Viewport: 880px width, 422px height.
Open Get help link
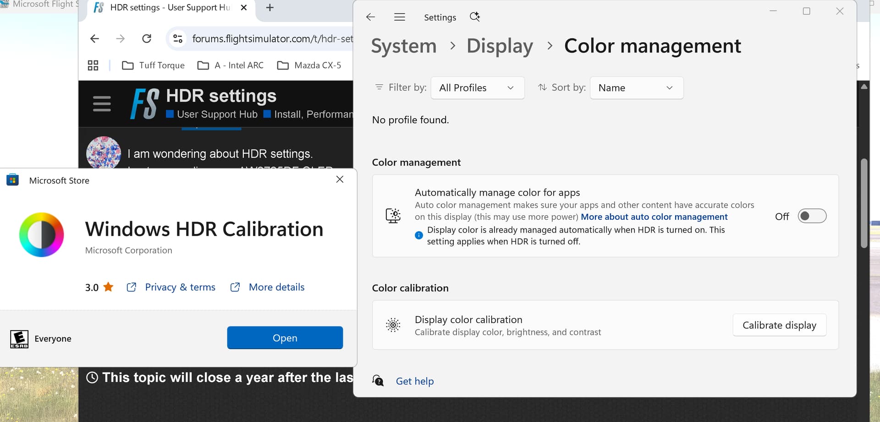tap(415, 381)
